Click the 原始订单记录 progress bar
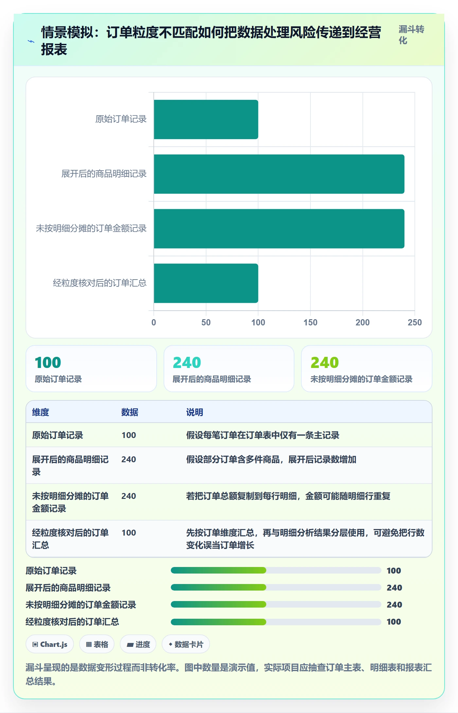The width and height of the screenshot is (458, 713). (x=276, y=571)
